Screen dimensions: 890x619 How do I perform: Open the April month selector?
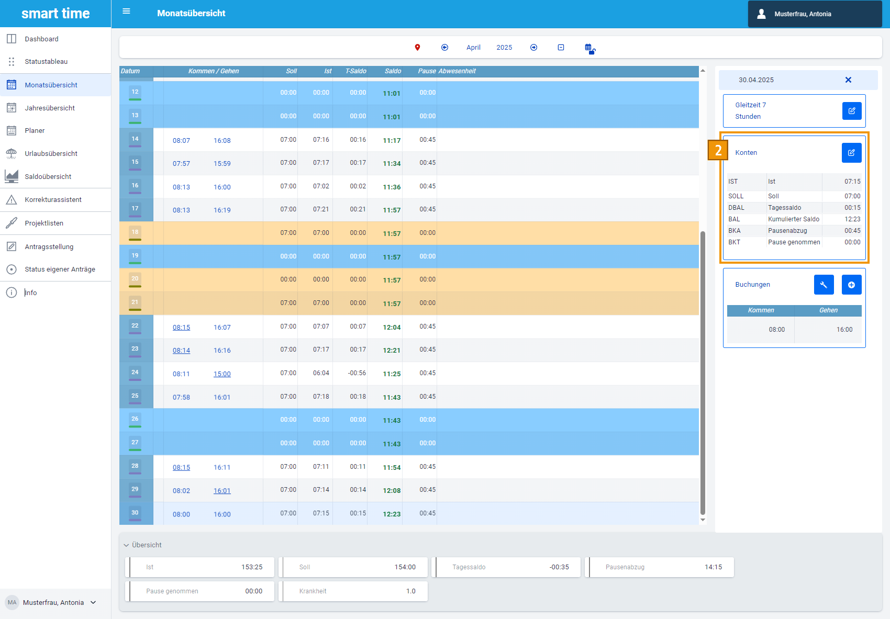(x=473, y=48)
